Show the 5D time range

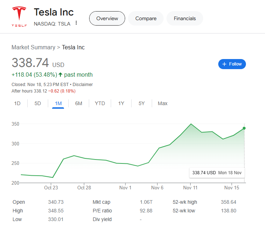tap(38, 103)
